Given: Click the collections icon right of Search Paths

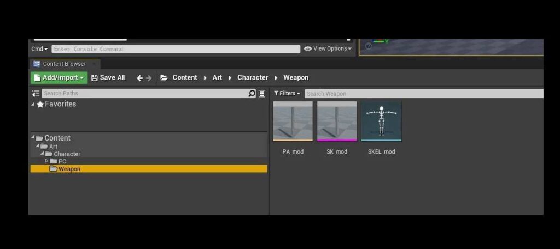Looking at the screenshot, I should point(262,94).
